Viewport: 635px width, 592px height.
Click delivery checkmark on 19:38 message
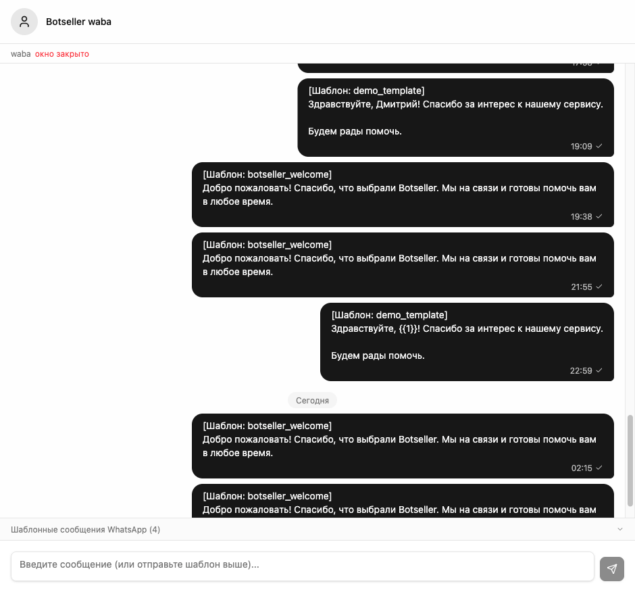(x=599, y=216)
